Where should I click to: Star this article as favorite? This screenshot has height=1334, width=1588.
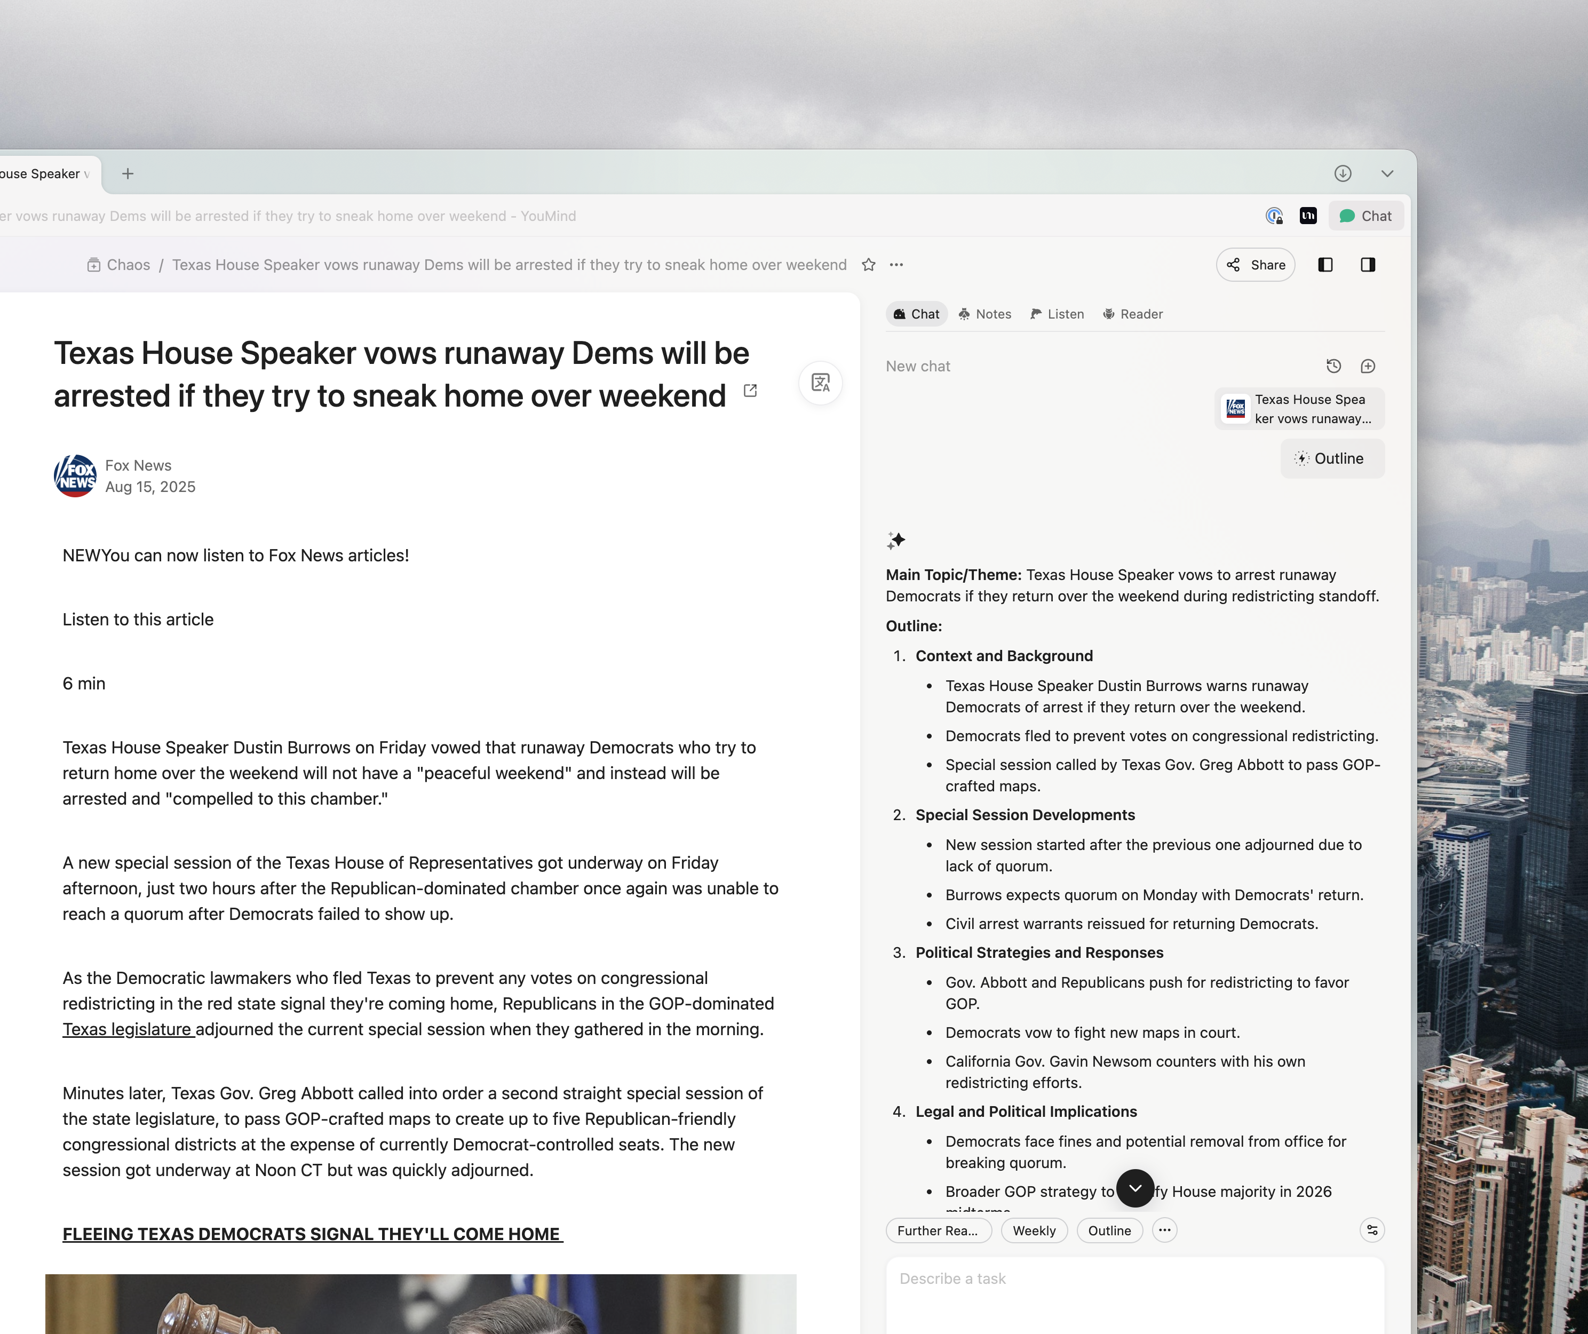click(x=868, y=265)
